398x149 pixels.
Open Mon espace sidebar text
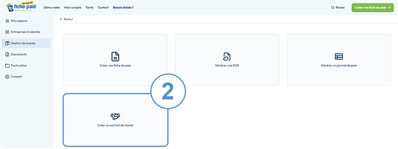pyautogui.click(x=19, y=21)
